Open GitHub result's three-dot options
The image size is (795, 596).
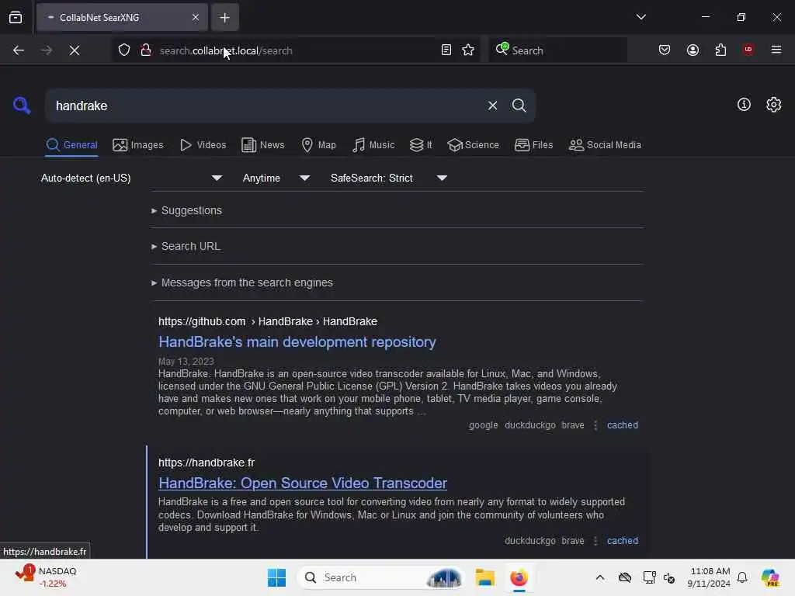(x=595, y=425)
